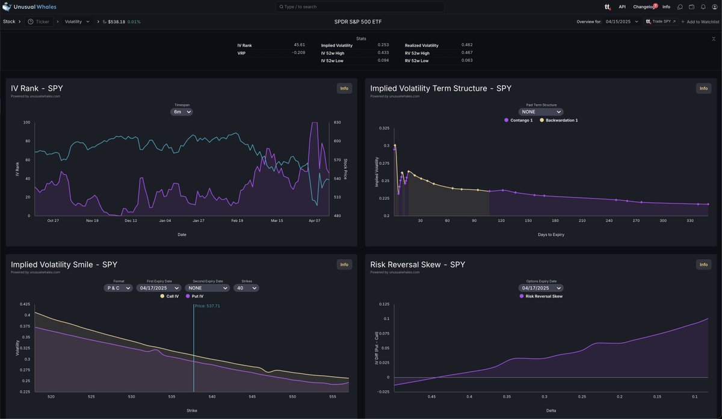Toggle Call IV legend series
The height and width of the screenshot is (419, 722).
click(170, 296)
